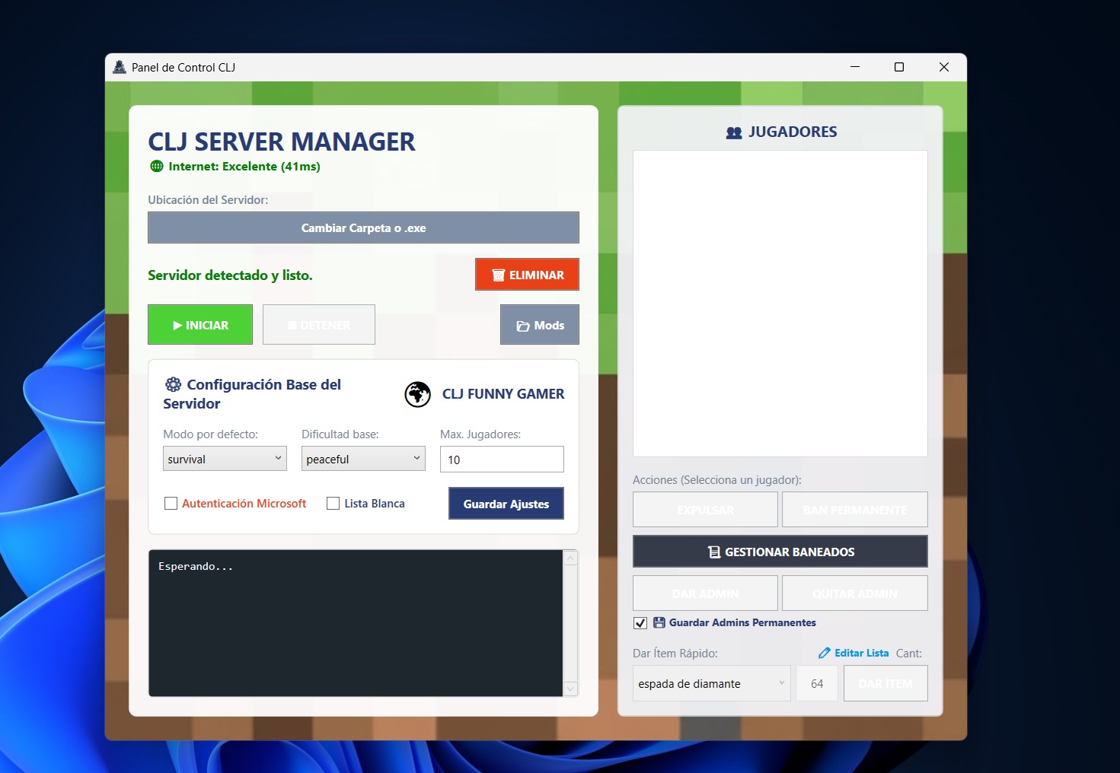Viewport: 1120px width, 773px height.
Task: Click the DAR ADMIN button
Action: 705,593
